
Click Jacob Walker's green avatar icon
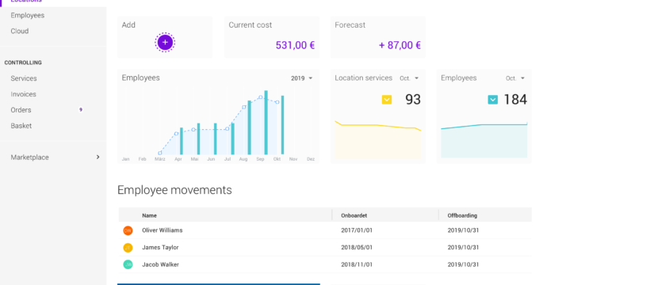click(x=128, y=264)
